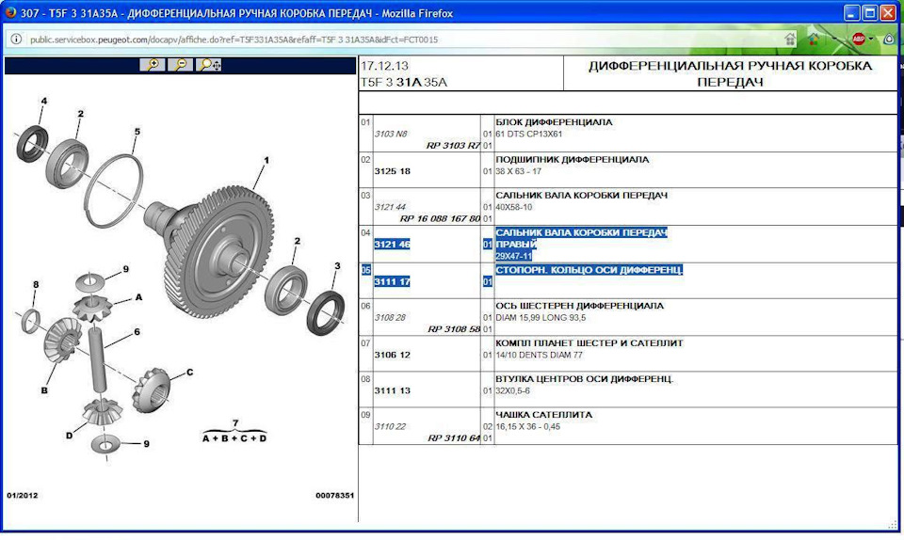Click СТОПОРН. КОЛЬЦО ОСИ ДИФФЕРЕНЦ. title
Screen dimensions: 904x540
pos(589,269)
